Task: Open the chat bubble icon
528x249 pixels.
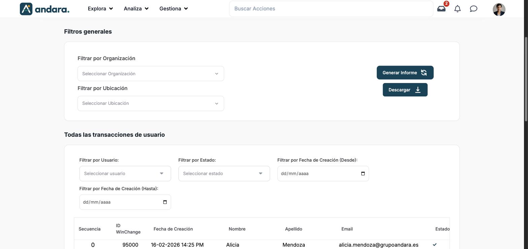Action: [473, 9]
